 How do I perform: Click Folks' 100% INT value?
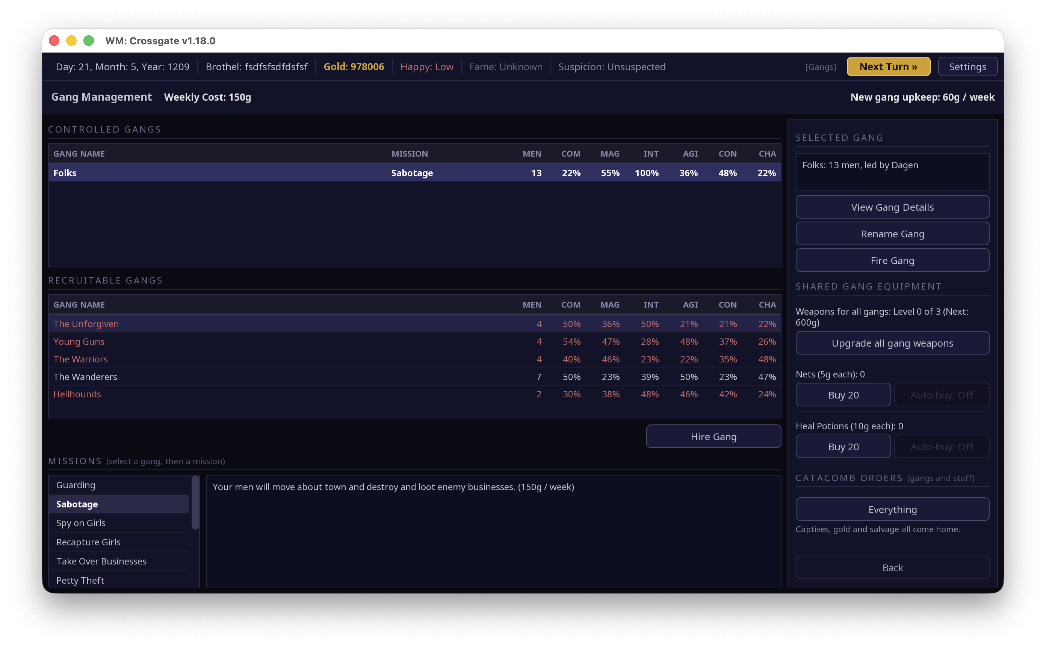pyautogui.click(x=647, y=172)
